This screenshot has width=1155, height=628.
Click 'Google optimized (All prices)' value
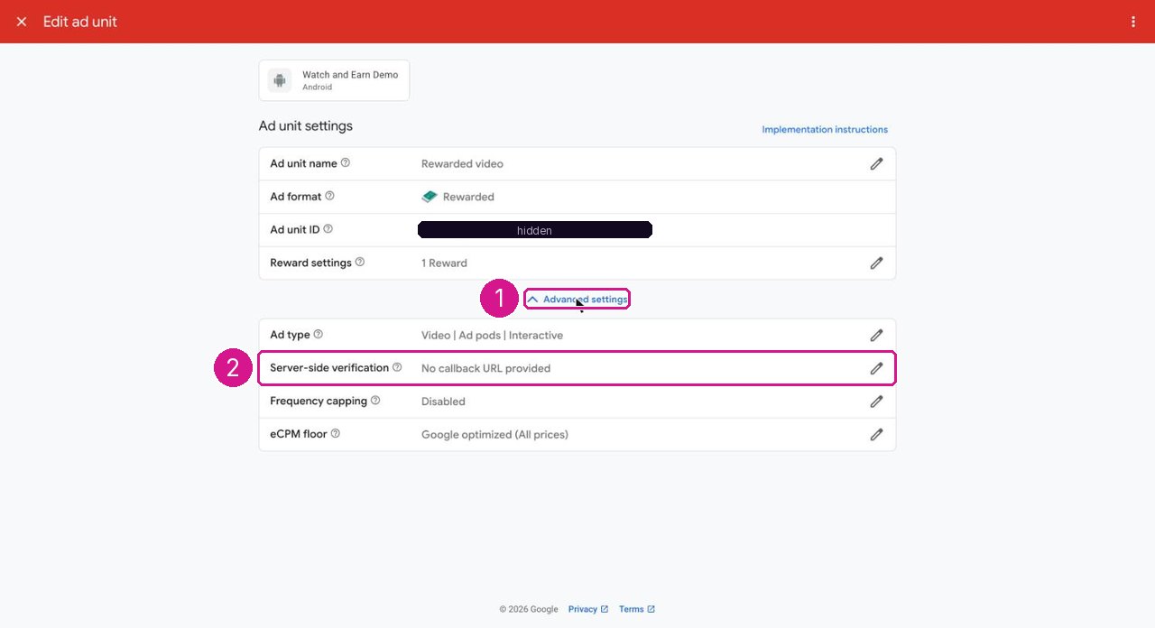coord(494,435)
